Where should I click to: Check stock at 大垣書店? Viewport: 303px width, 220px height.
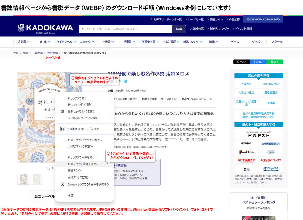pyautogui.click(x=246, y=84)
